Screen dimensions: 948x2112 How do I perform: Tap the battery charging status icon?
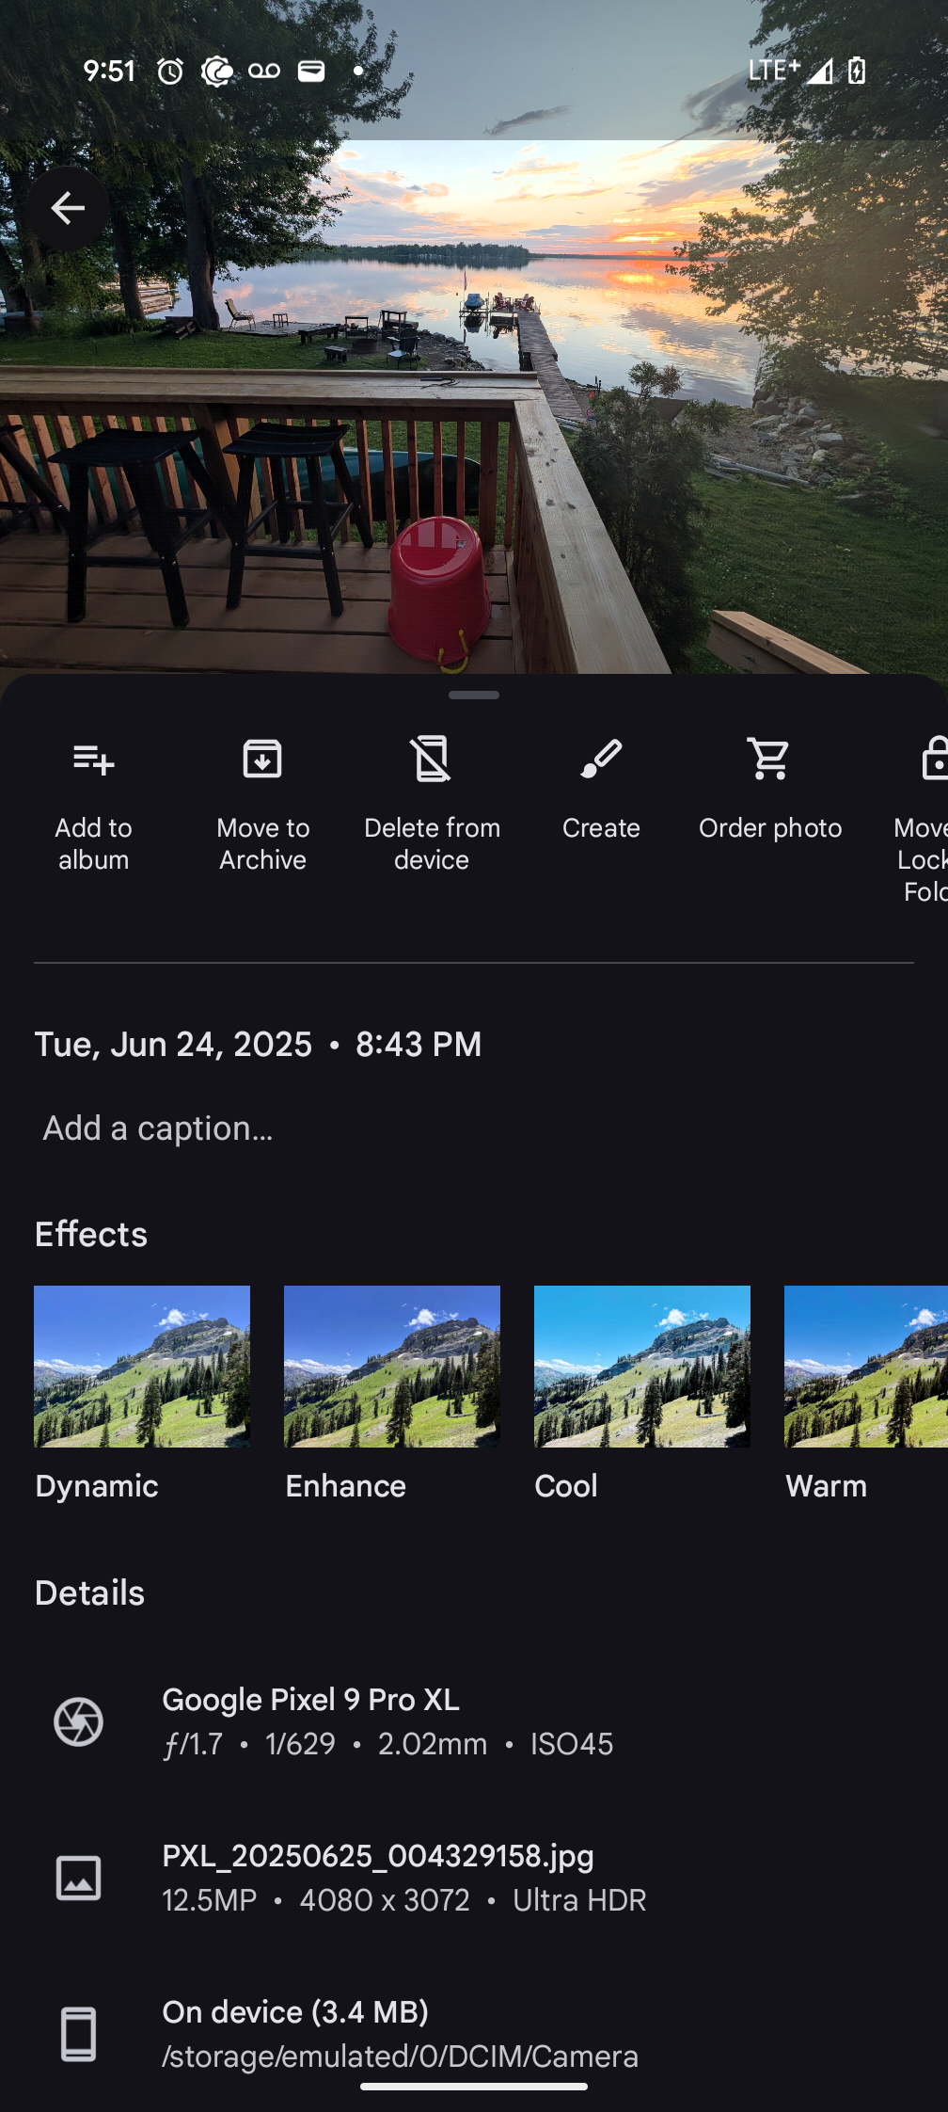pos(857,71)
